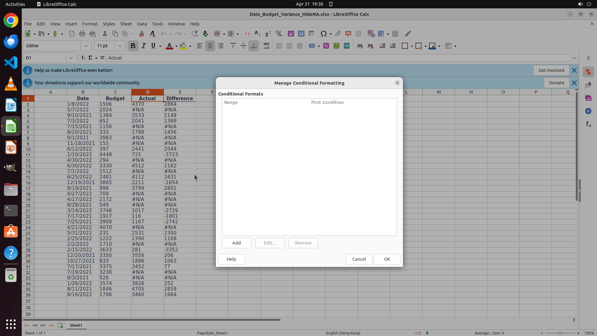This screenshot has width=597, height=336.
Task: Toggle Italic formatting button
Action: click(143, 46)
